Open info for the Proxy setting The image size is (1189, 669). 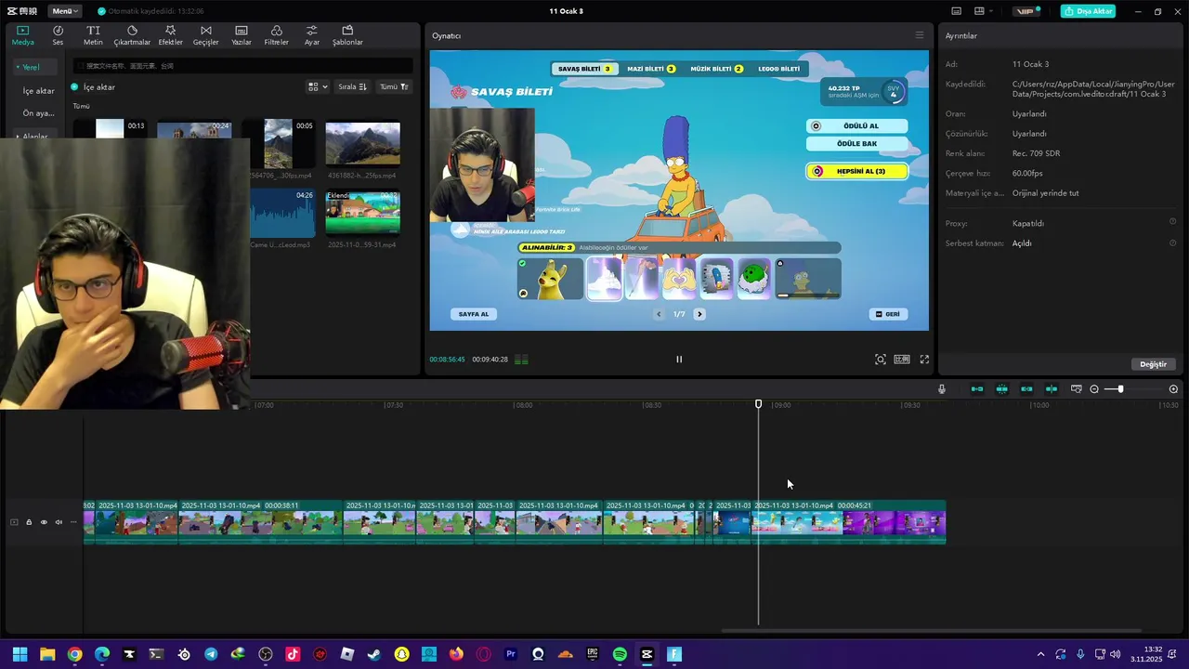1172,222
